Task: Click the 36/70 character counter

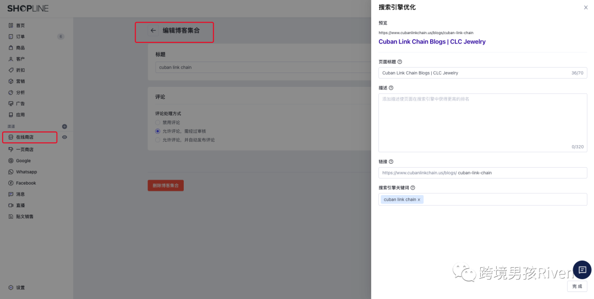Action: pos(577,73)
